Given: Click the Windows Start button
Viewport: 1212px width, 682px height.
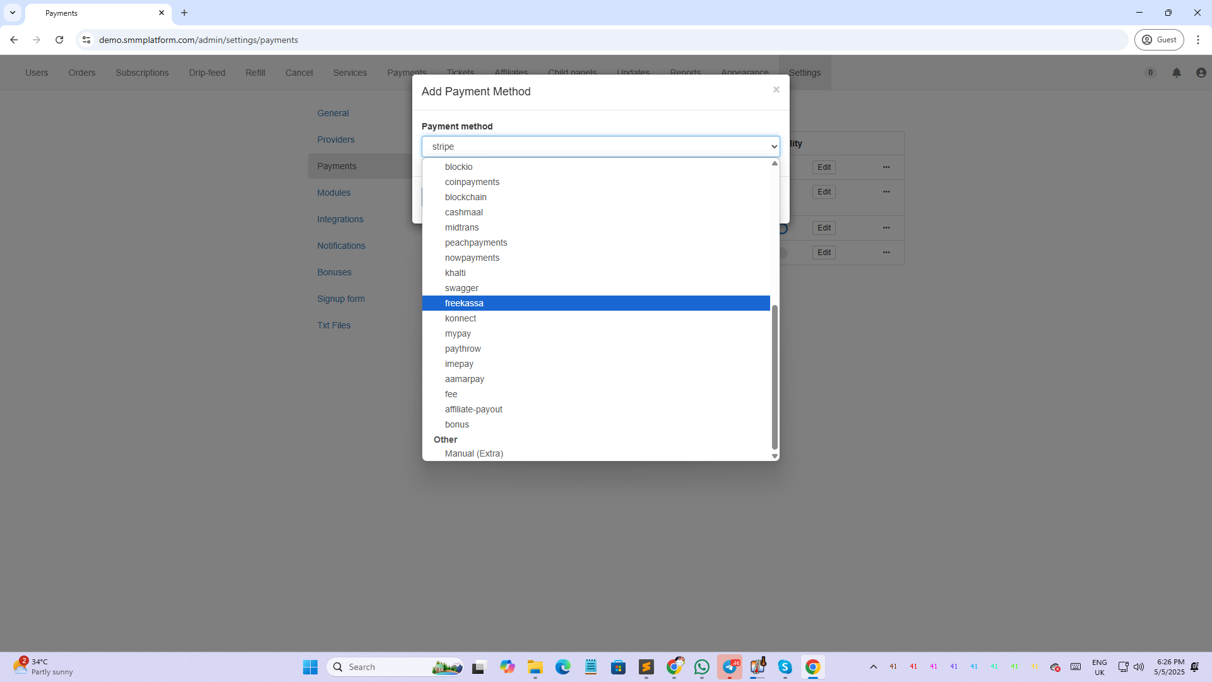Looking at the screenshot, I should (310, 667).
